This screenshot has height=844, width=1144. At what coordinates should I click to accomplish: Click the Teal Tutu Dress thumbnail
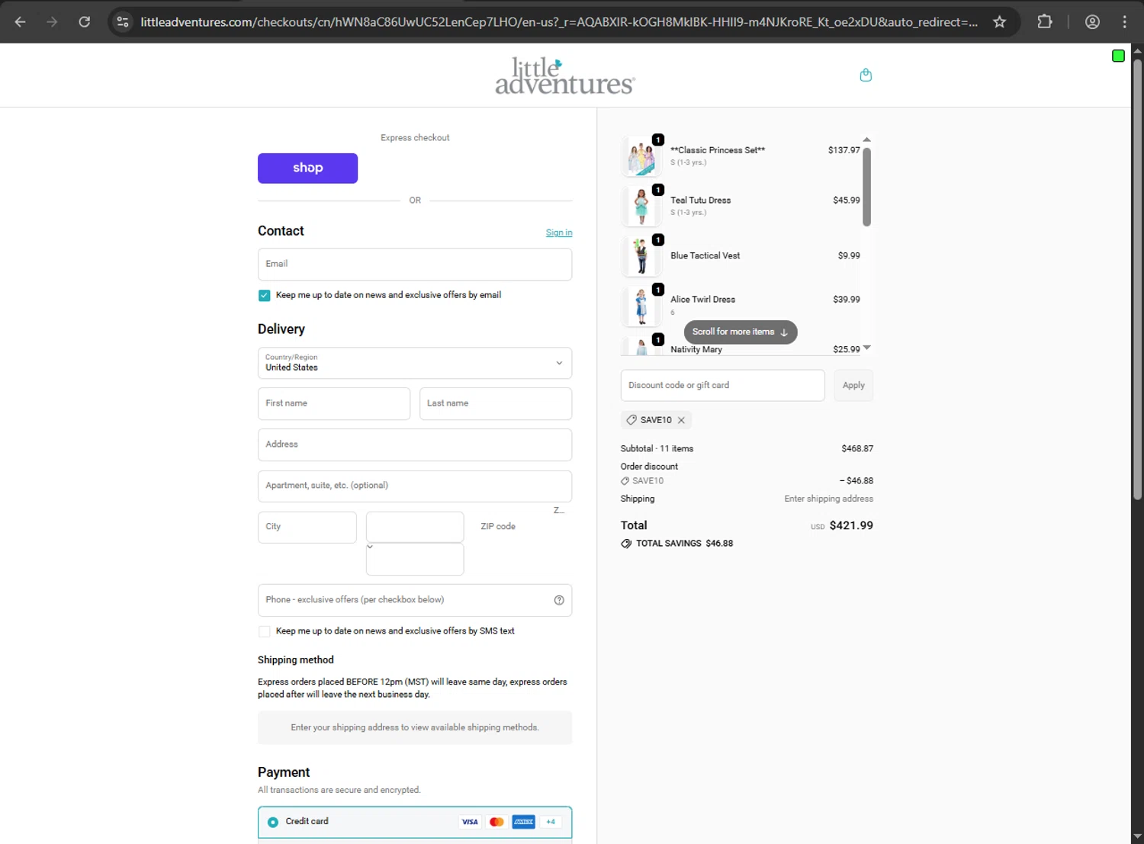(641, 207)
